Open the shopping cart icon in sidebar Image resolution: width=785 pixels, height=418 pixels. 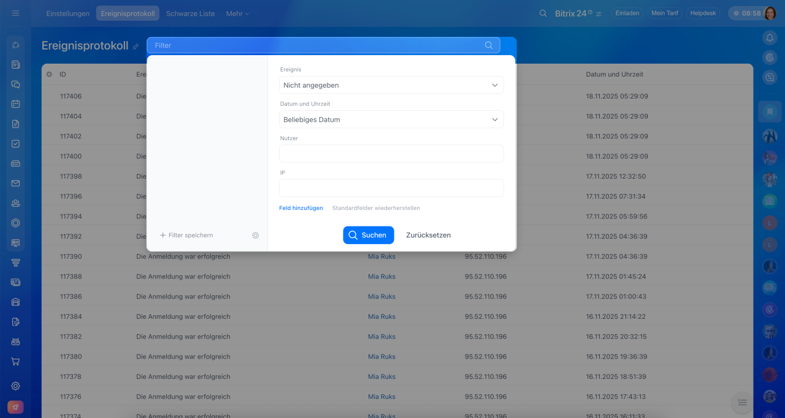[16, 361]
